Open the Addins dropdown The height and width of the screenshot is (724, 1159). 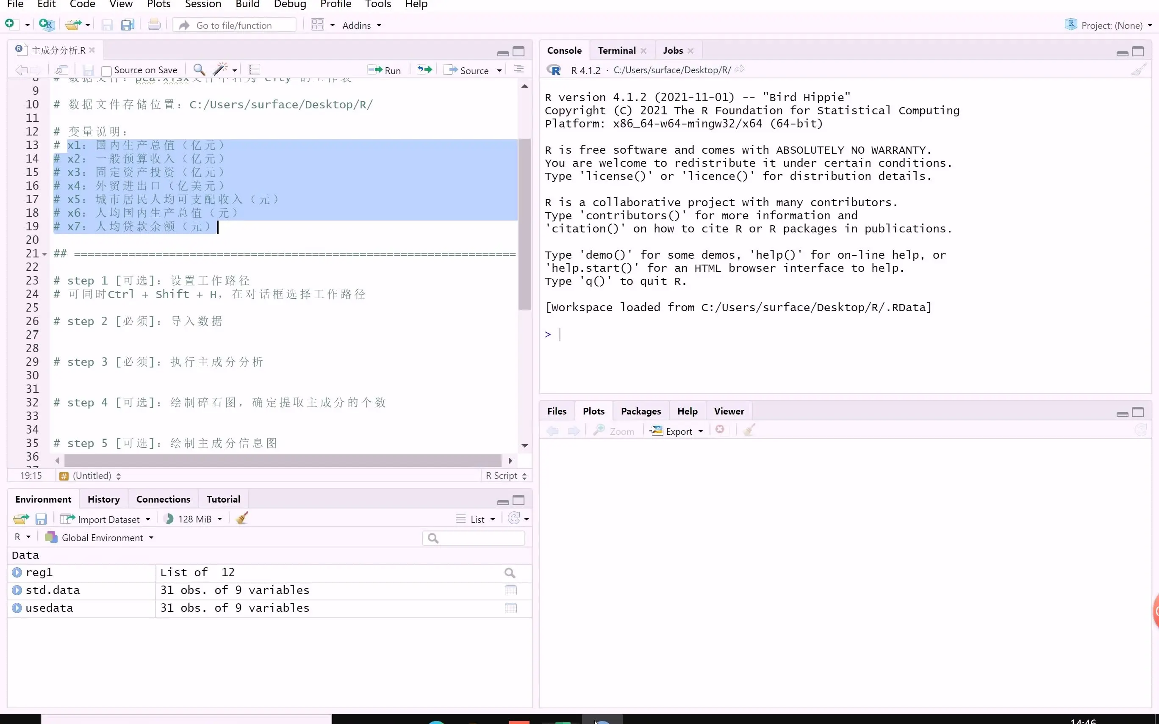362,25
